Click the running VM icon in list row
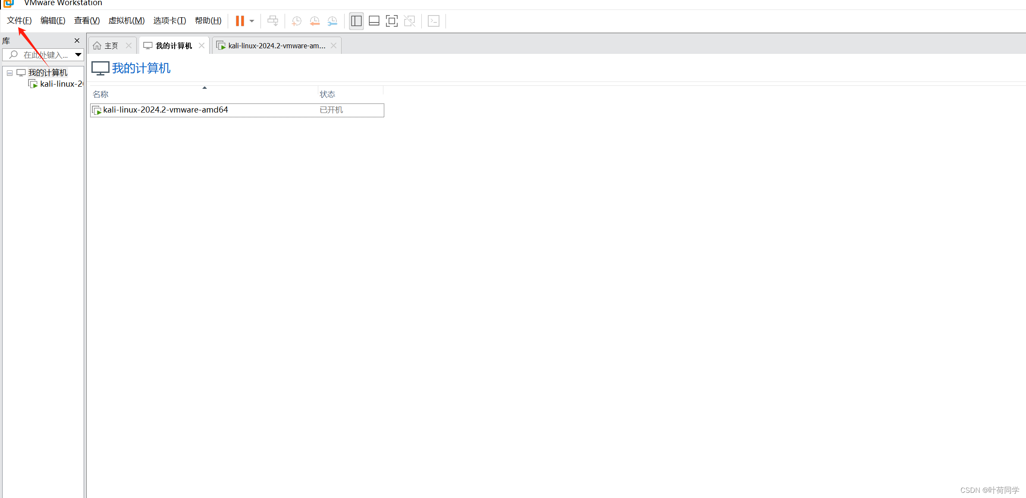1026x498 pixels. 97,110
